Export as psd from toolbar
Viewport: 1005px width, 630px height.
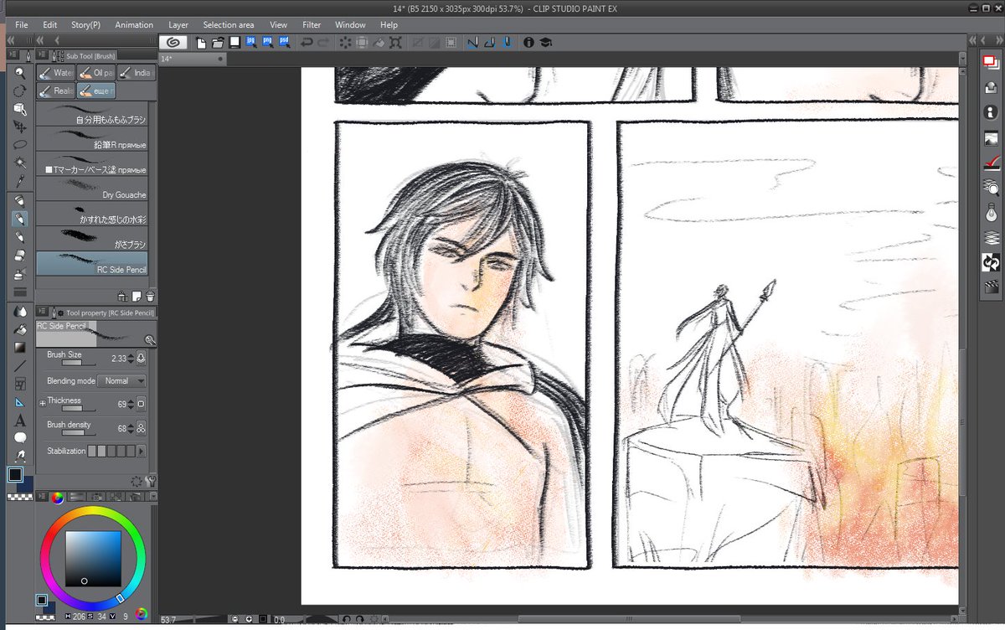click(x=283, y=42)
